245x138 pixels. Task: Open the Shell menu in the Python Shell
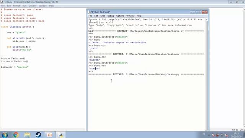(103, 16)
